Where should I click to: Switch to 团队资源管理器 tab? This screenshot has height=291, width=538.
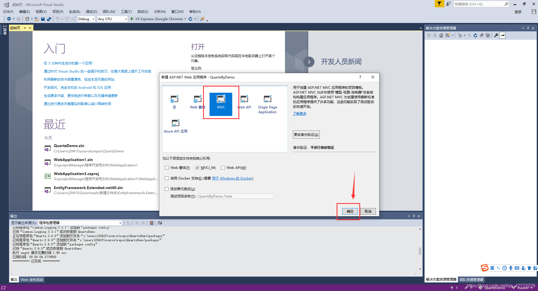coord(472,280)
